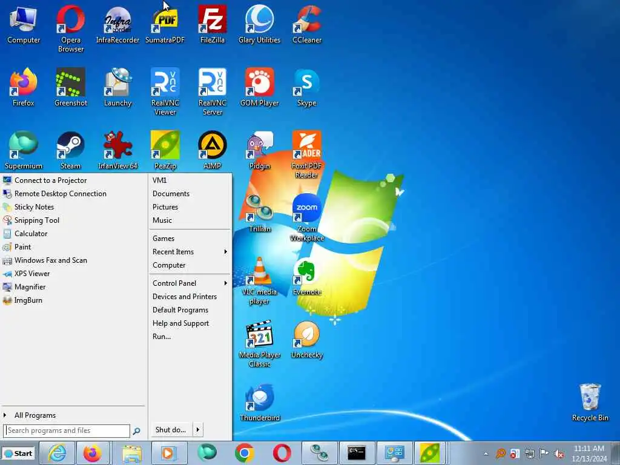Viewport: 620px width, 465px height.
Task: Select the Pidgin desktop icon
Action: (x=259, y=150)
